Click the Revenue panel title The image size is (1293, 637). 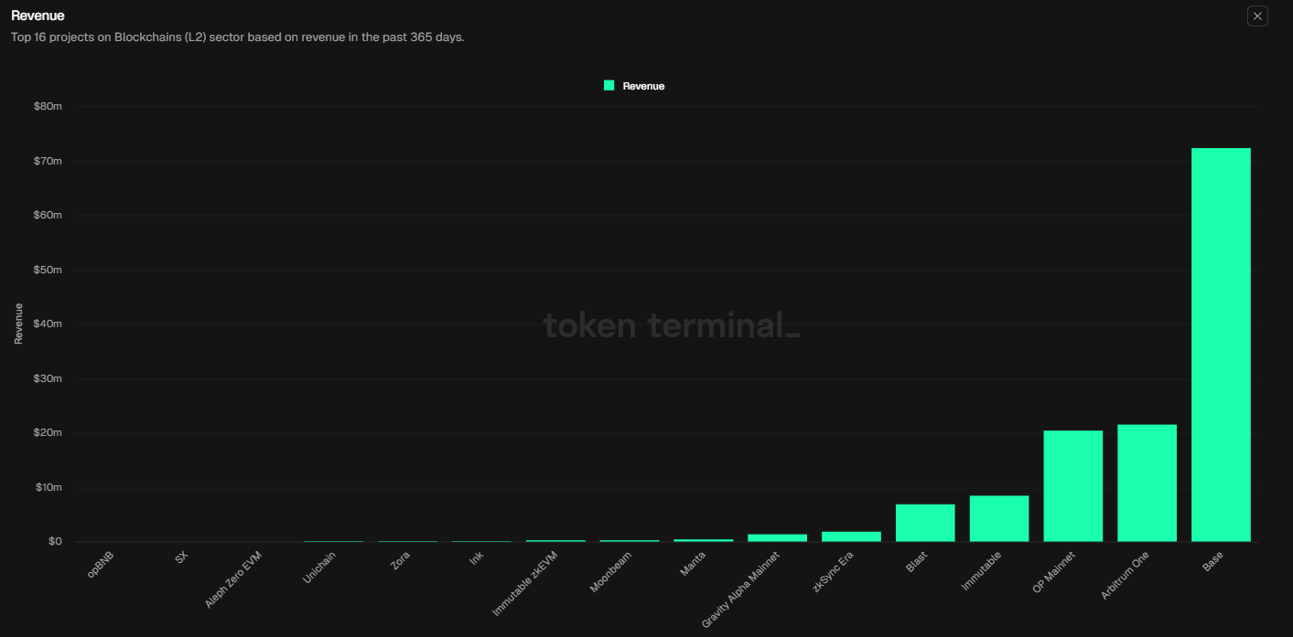37,15
